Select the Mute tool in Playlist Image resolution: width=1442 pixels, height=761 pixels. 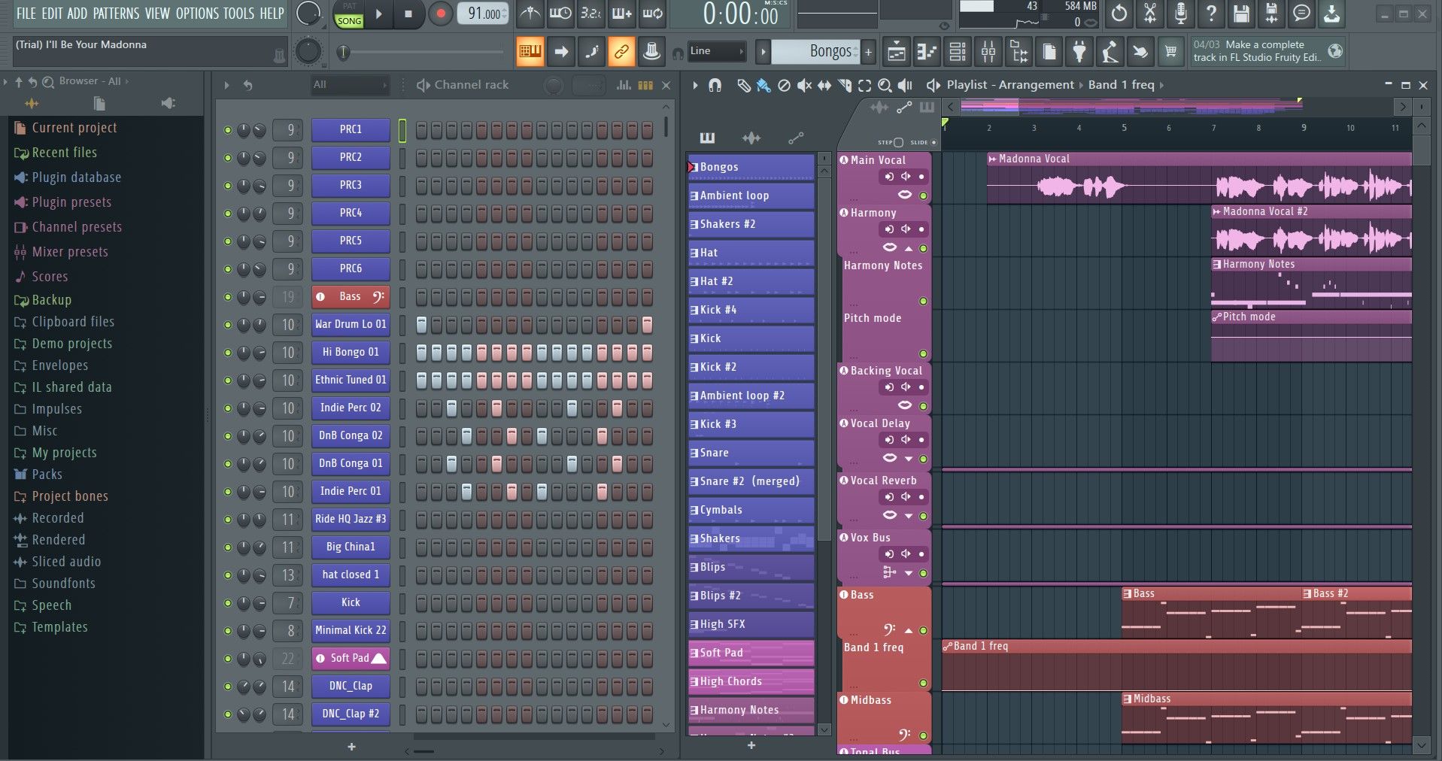(x=804, y=86)
